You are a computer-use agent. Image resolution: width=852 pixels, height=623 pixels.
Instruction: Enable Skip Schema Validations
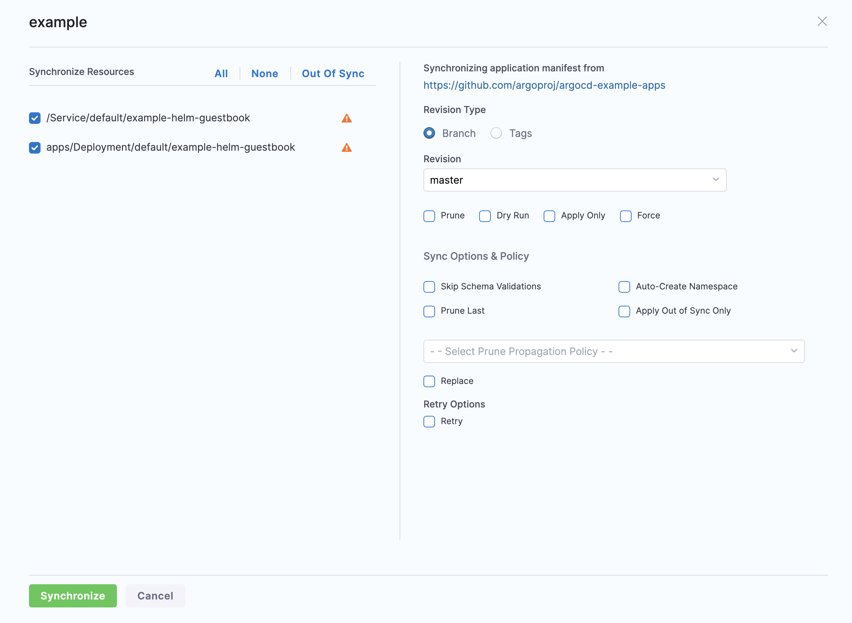[429, 287]
